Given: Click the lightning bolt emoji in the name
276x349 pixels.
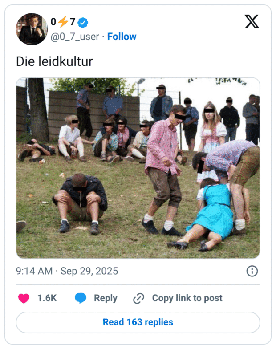Looking at the screenshot, I should pyautogui.click(x=63, y=22).
